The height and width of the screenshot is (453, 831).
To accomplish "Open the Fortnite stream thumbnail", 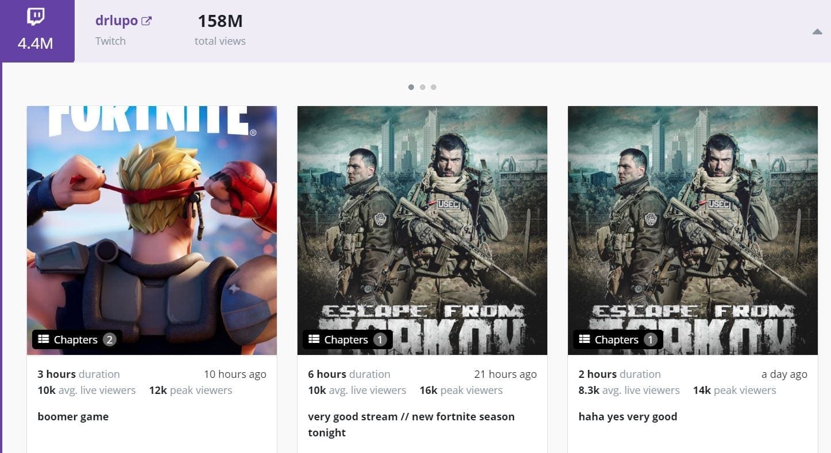I will pyautogui.click(x=152, y=218).
